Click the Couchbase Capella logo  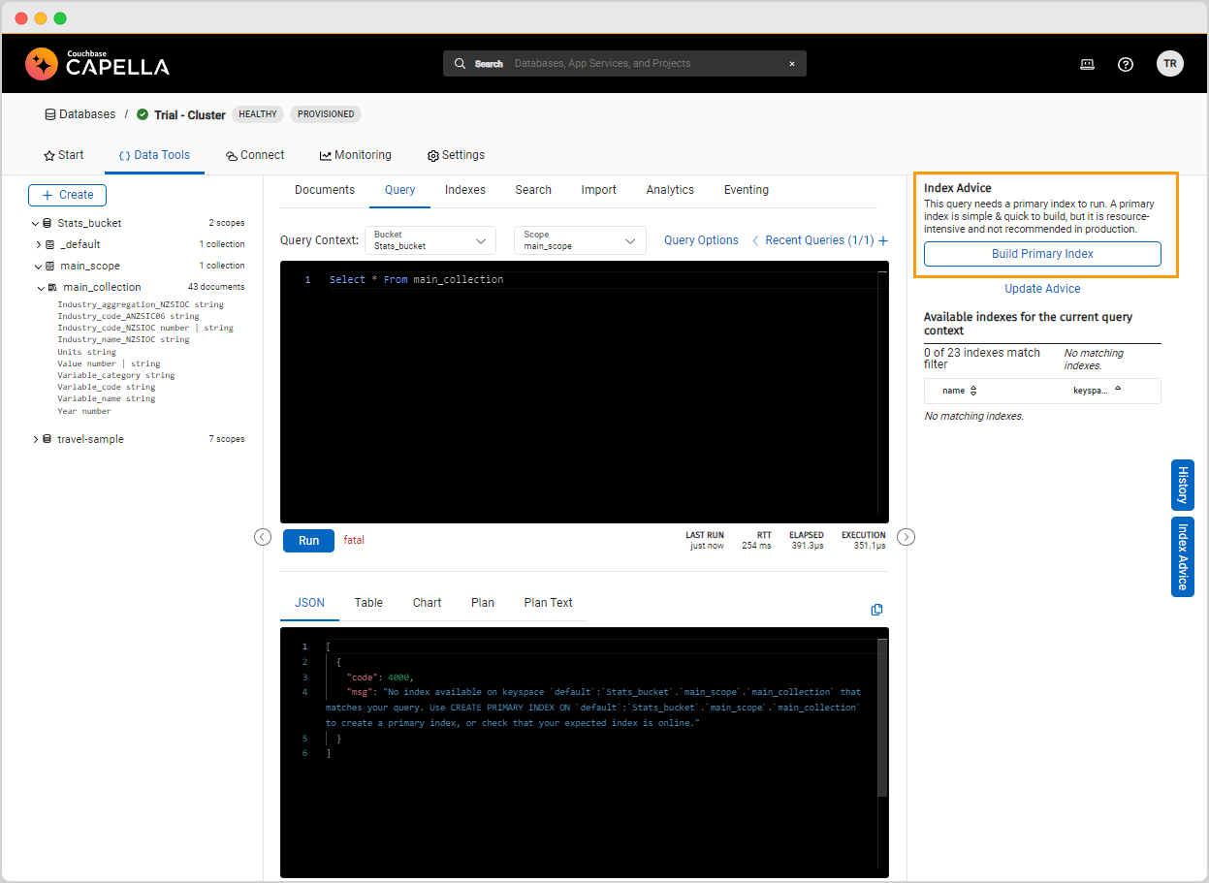tap(97, 64)
